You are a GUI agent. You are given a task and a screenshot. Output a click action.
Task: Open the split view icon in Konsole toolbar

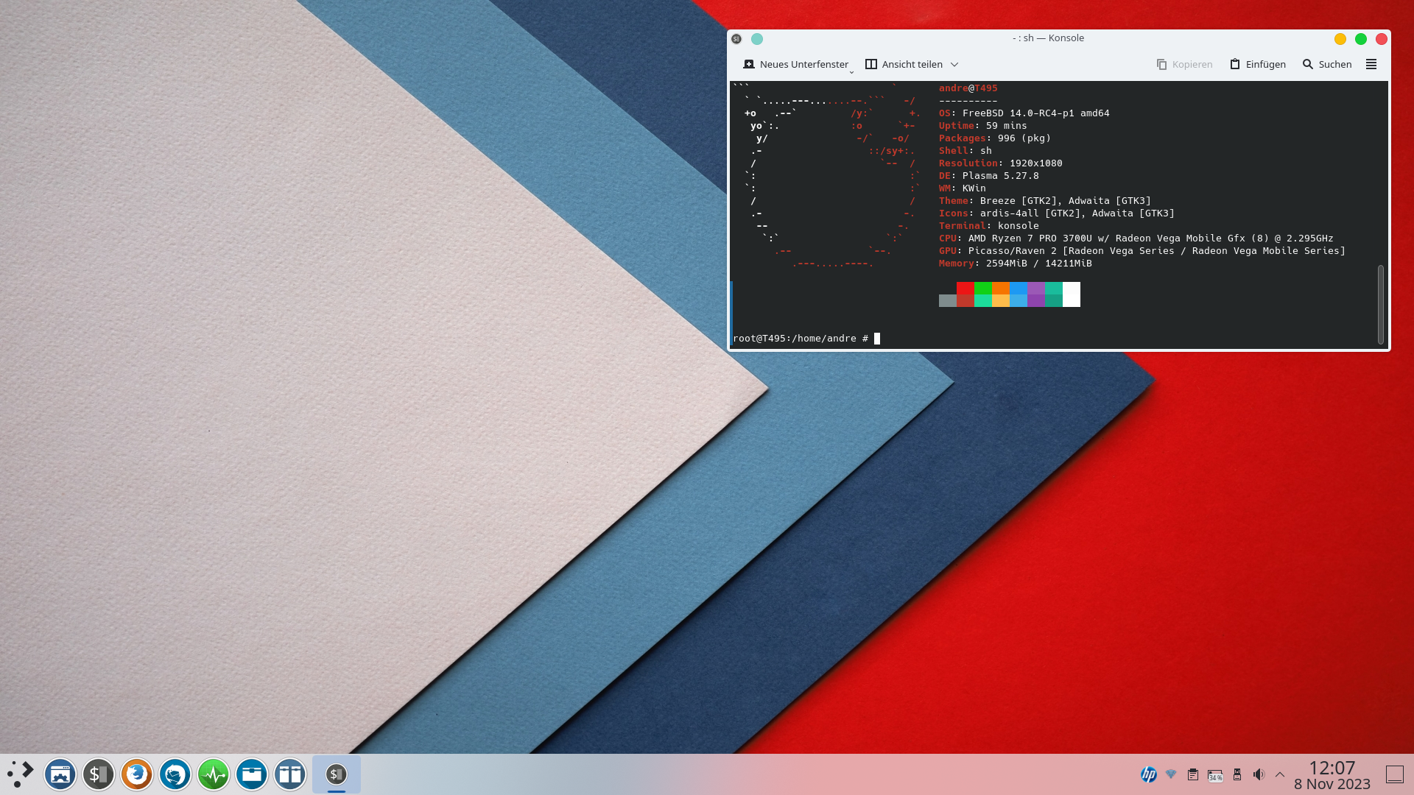pos(870,64)
